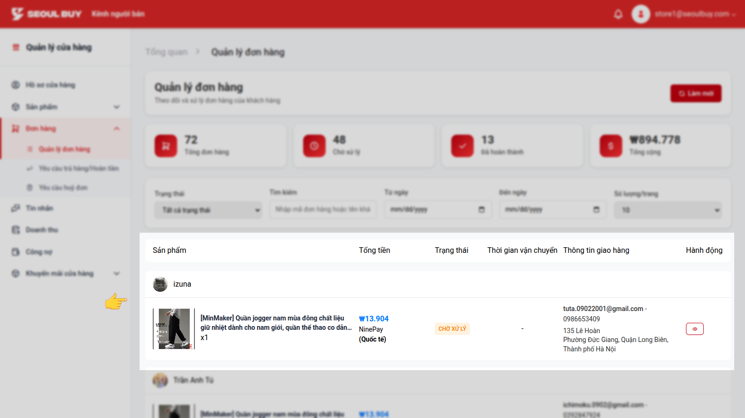Click the total orders 72 card icon
Viewport: 745px width, 418px height.
point(166,146)
